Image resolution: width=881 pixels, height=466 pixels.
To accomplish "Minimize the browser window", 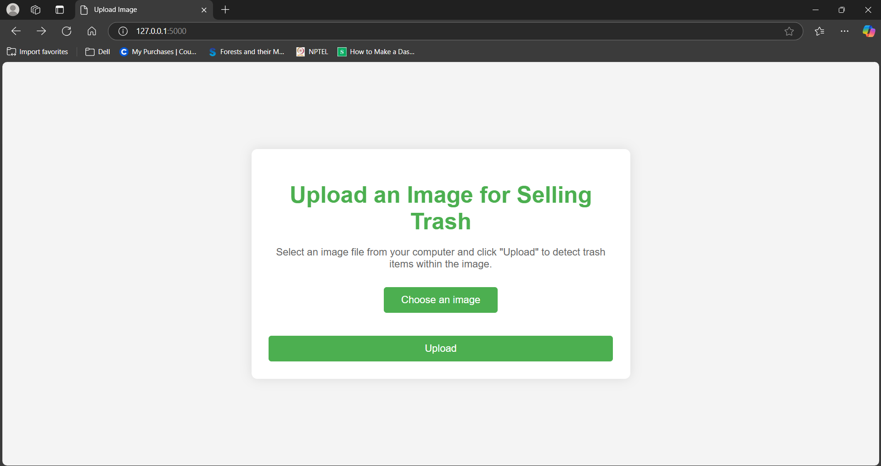I will coord(815,10).
